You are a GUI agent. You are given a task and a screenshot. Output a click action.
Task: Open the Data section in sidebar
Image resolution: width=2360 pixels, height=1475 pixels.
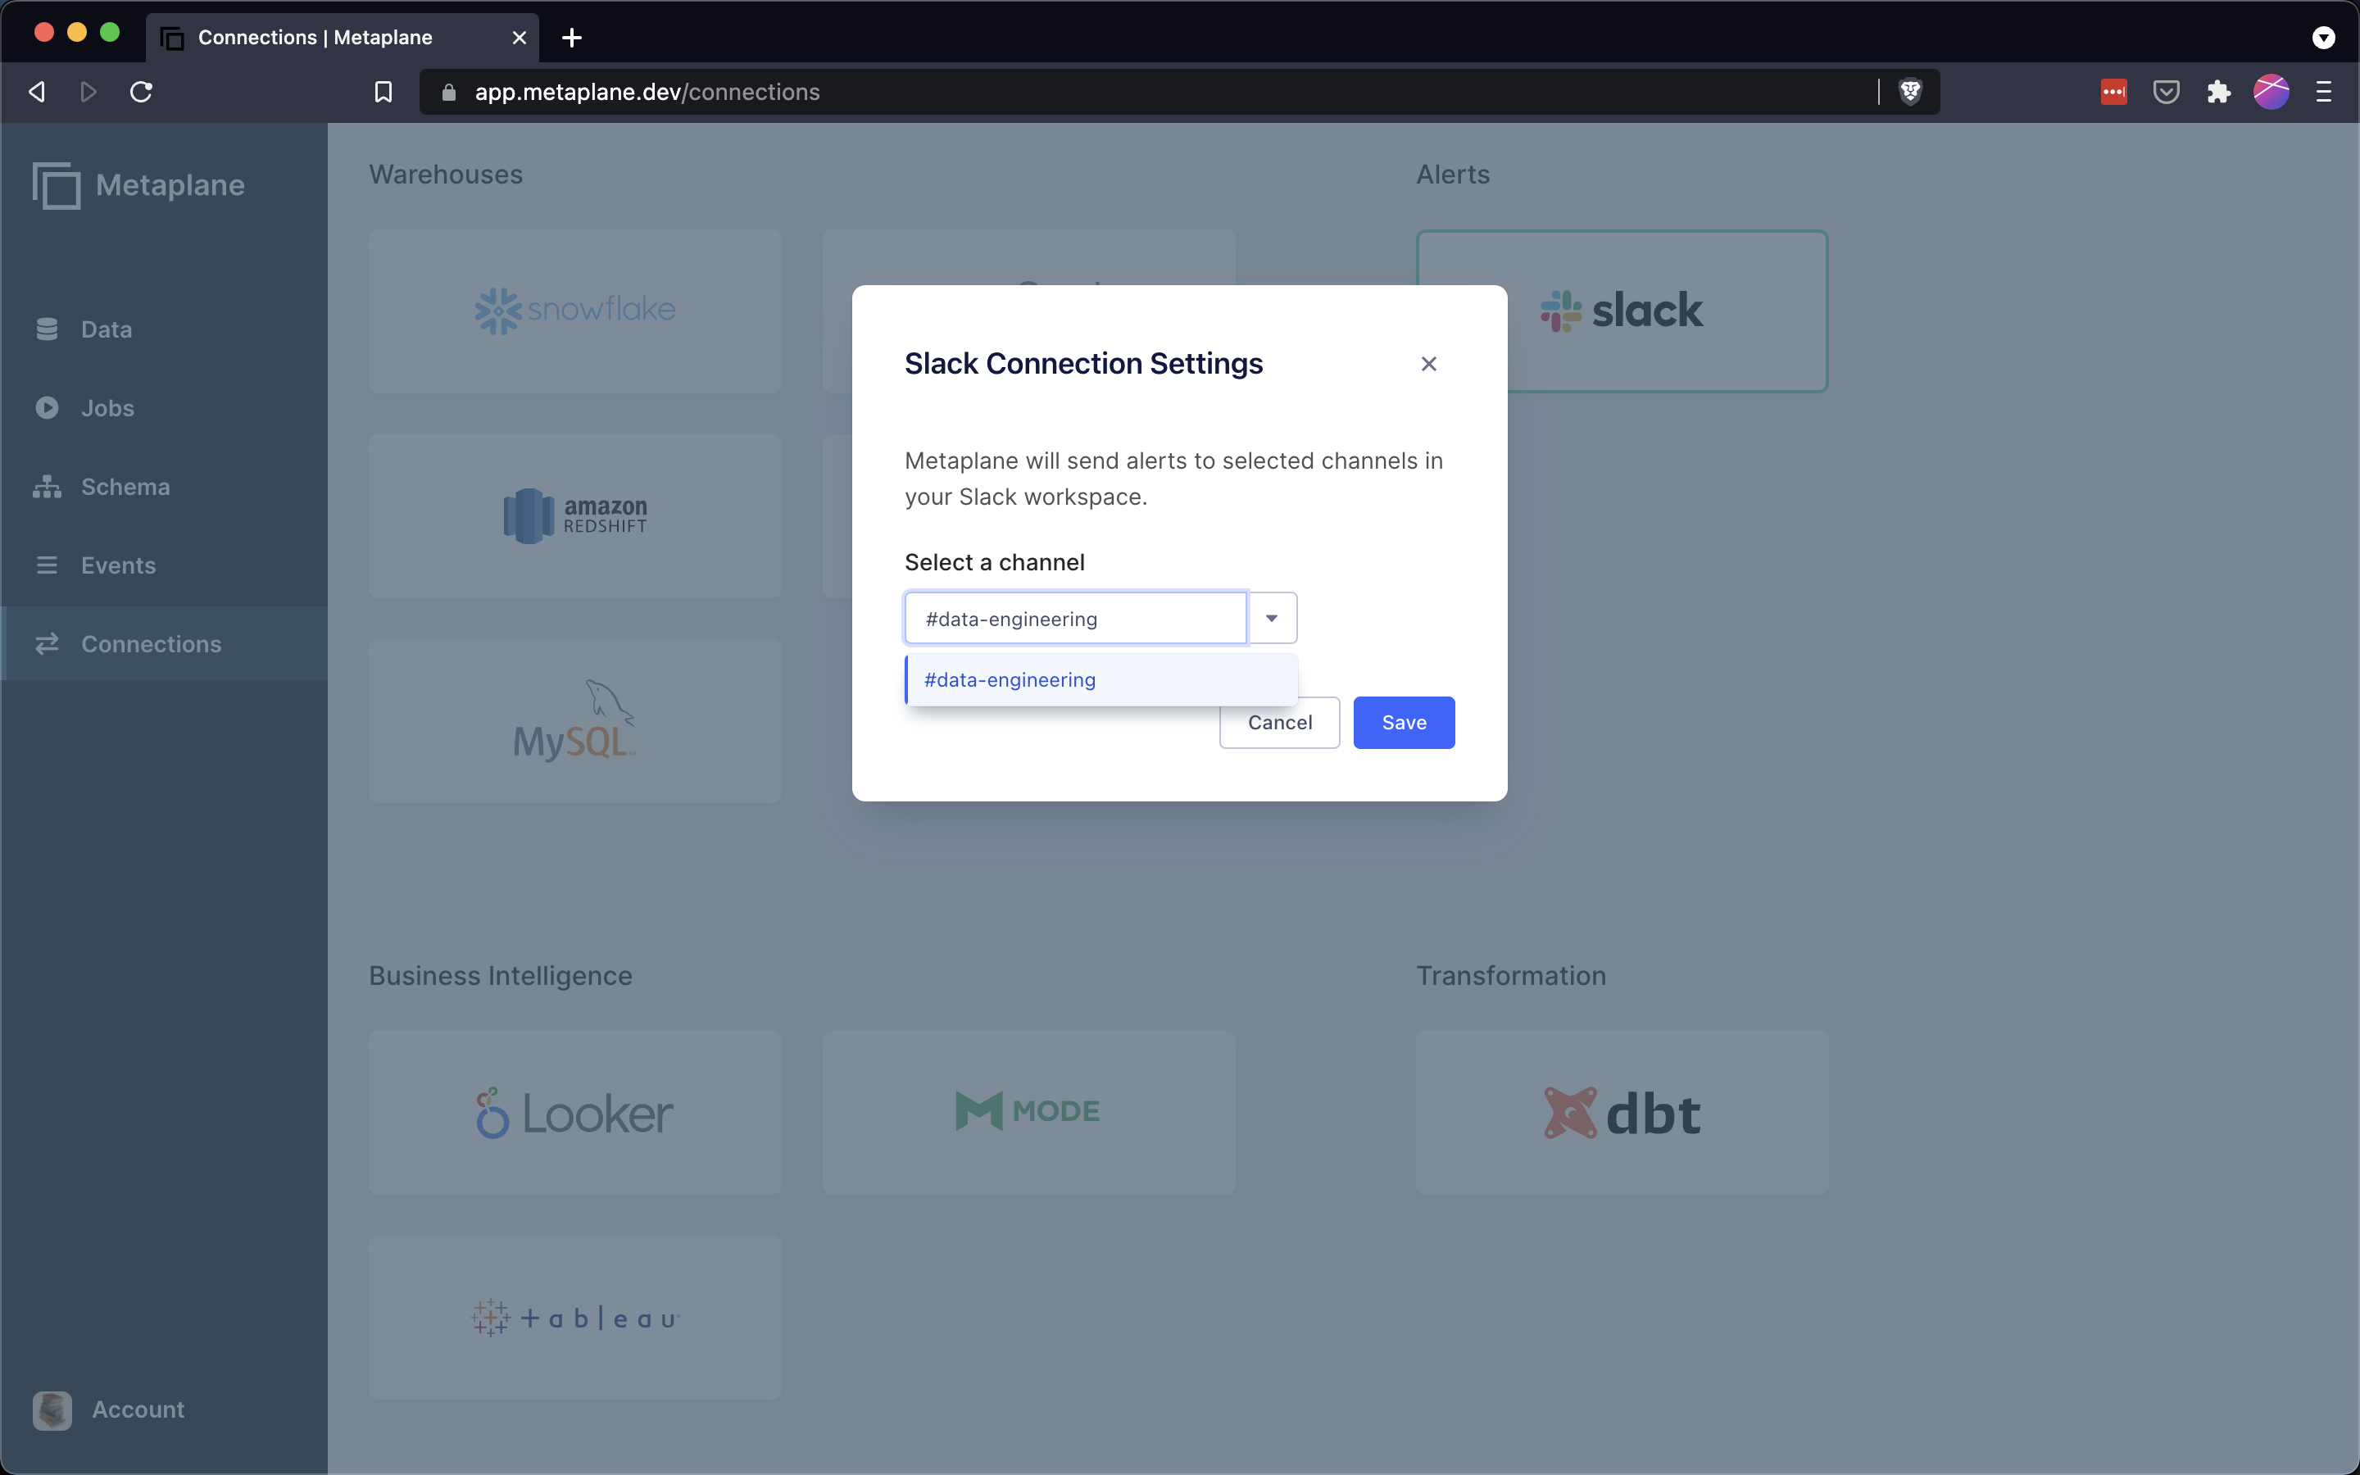click(106, 329)
